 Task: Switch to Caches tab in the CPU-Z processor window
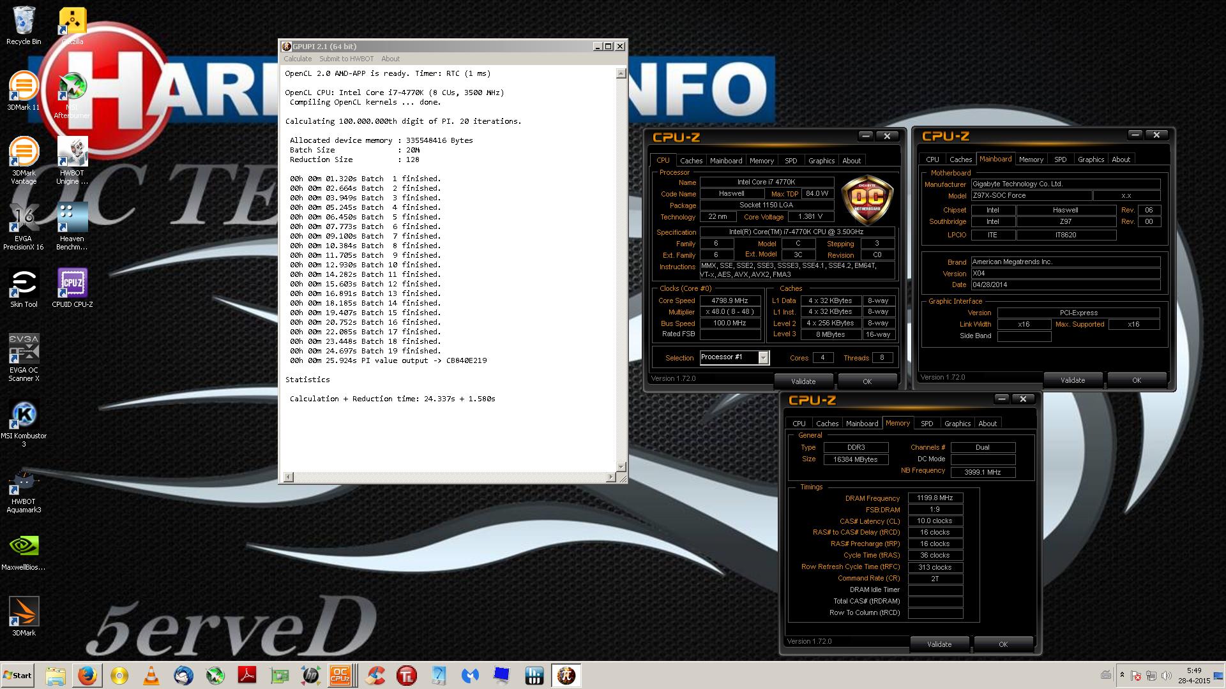click(691, 161)
